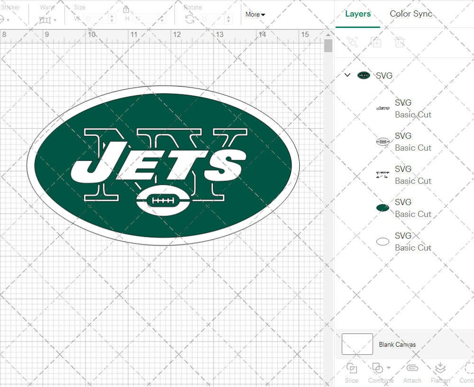Collapse the SVG group chevron
This screenshot has width=474, height=387.
(x=347, y=75)
